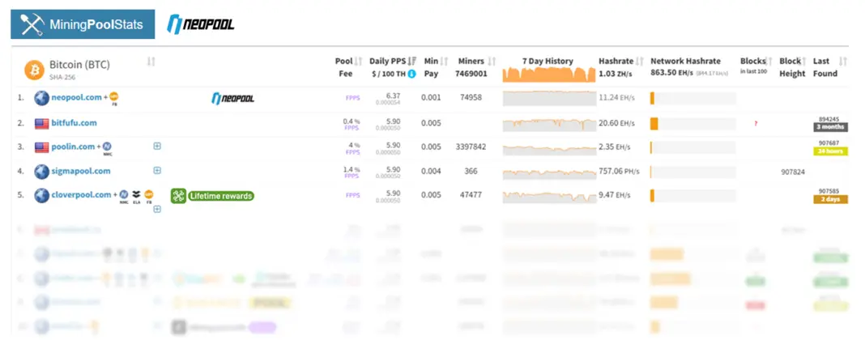The image size is (865, 353).
Task: Click the red question mark in bitfufu row
Action: 755,124
